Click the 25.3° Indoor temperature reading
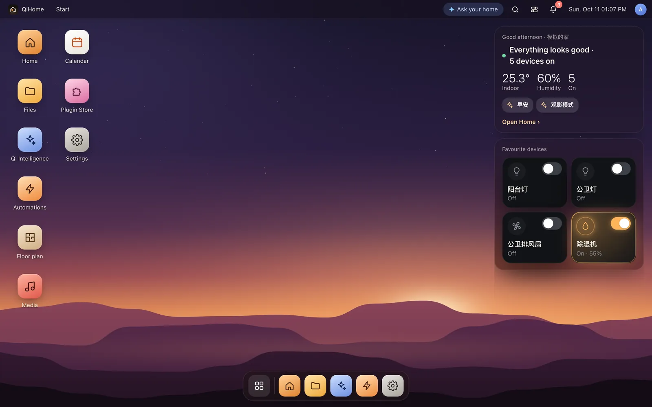Screen dimensions: 652x407 click(516, 82)
